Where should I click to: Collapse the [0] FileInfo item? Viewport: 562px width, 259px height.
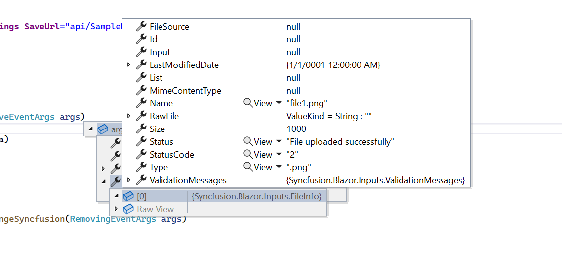(x=117, y=196)
